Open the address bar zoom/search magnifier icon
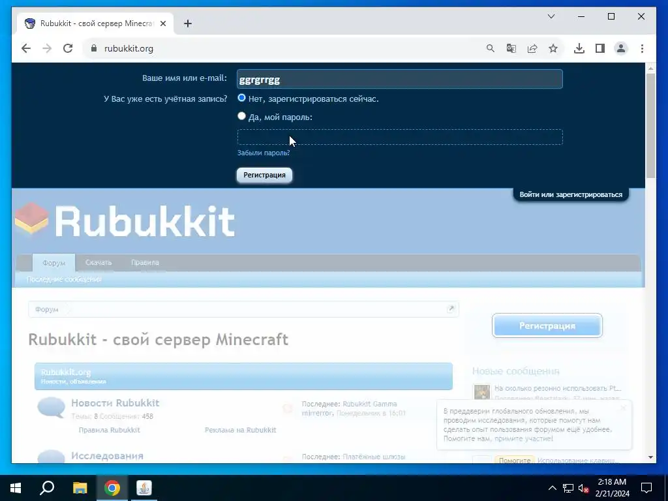 pyautogui.click(x=491, y=48)
